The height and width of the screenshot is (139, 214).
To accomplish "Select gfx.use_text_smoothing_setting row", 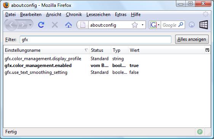I will coord(107,72).
